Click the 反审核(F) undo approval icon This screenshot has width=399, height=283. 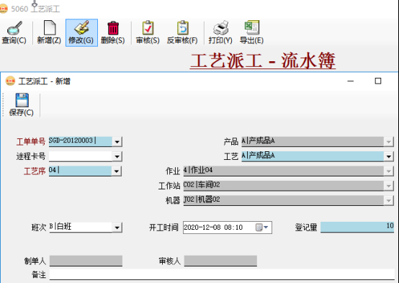(x=182, y=27)
